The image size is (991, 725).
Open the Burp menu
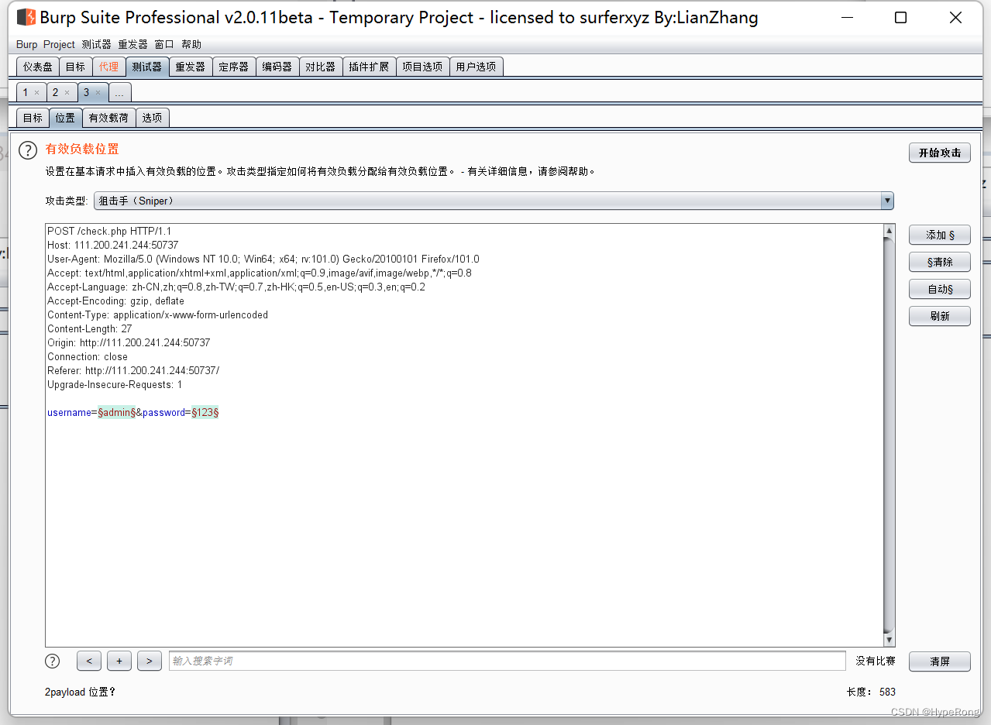26,45
